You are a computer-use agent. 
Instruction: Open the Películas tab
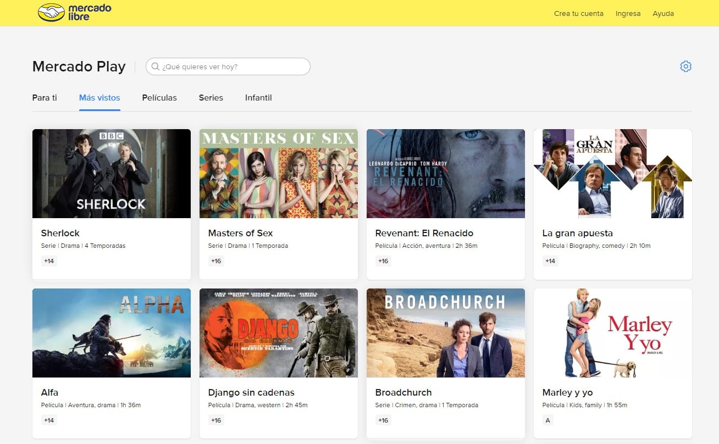(x=159, y=98)
